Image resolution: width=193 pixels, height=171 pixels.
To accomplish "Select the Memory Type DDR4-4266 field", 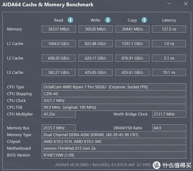I will click(114, 135).
